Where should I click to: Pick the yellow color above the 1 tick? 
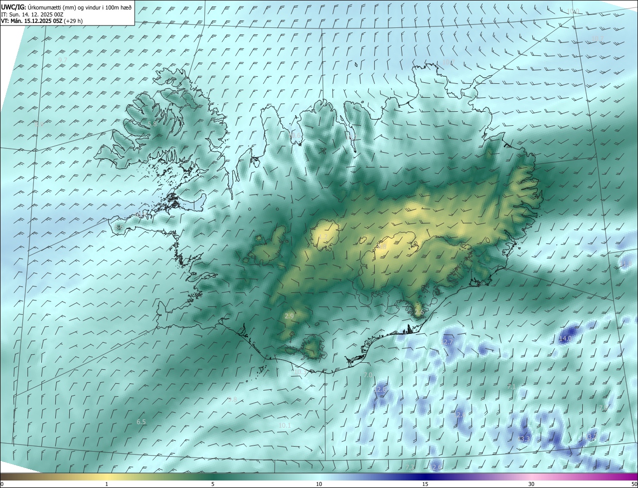point(107,477)
